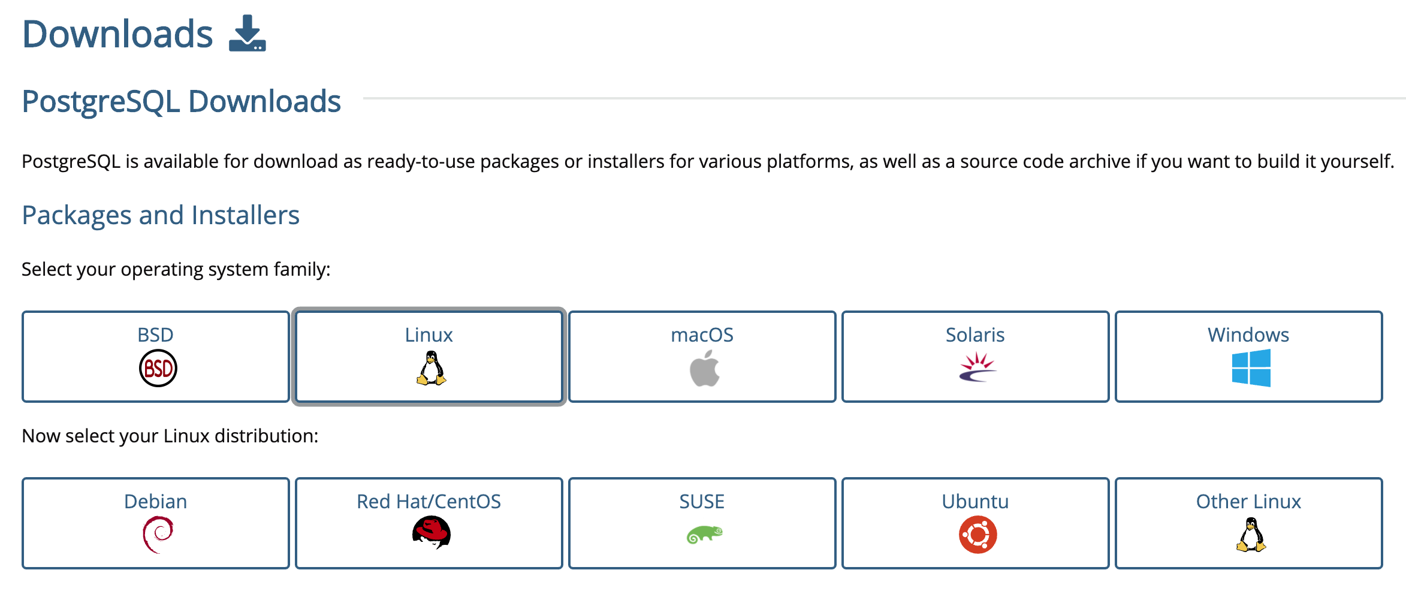Pick the Windows text label
Image resolution: width=1406 pixels, height=591 pixels.
[x=1248, y=334]
